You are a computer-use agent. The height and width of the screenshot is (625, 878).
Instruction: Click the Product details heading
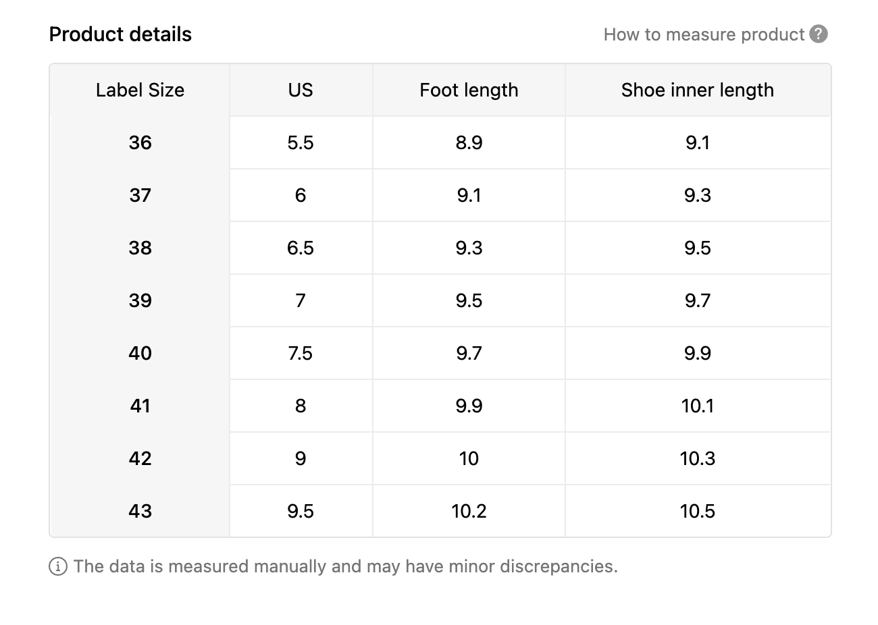(x=120, y=34)
